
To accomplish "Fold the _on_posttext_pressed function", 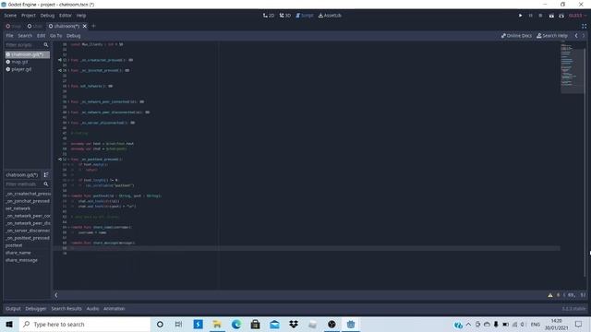I will (68, 160).
